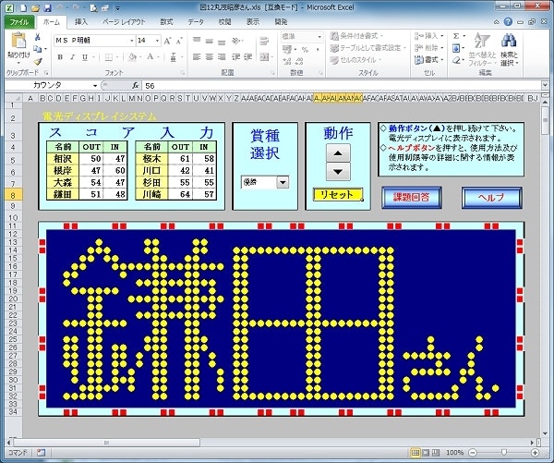Switch to the 数式 tab
This screenshot has width=554, height=463.
pyautogui.click(x=166, y=22)
